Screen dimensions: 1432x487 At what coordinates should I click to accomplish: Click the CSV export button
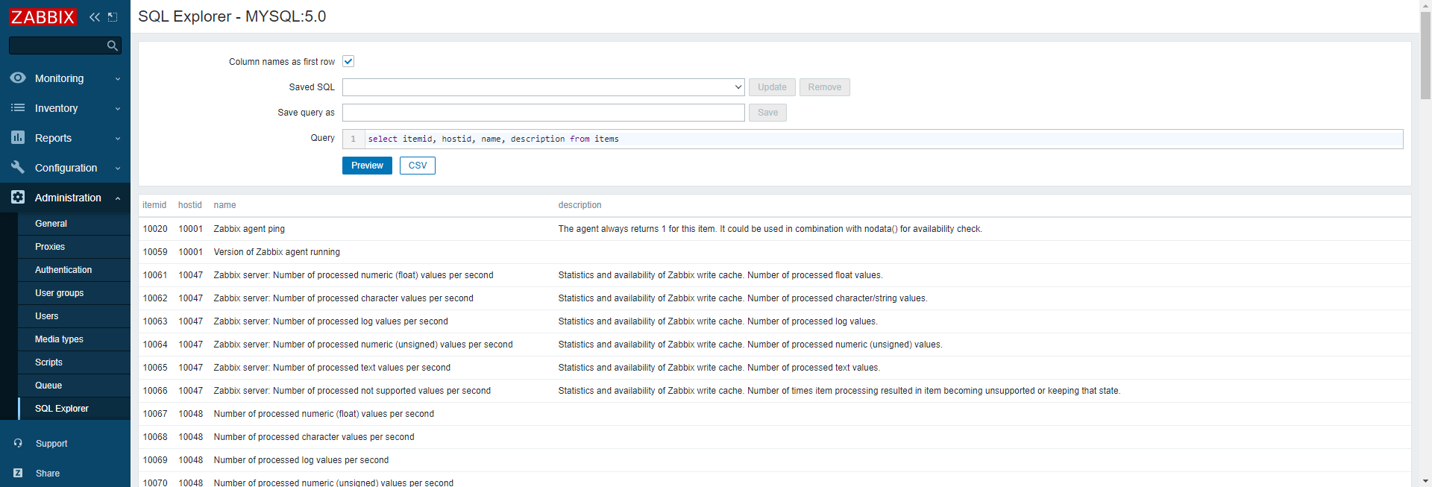(418, 166)
